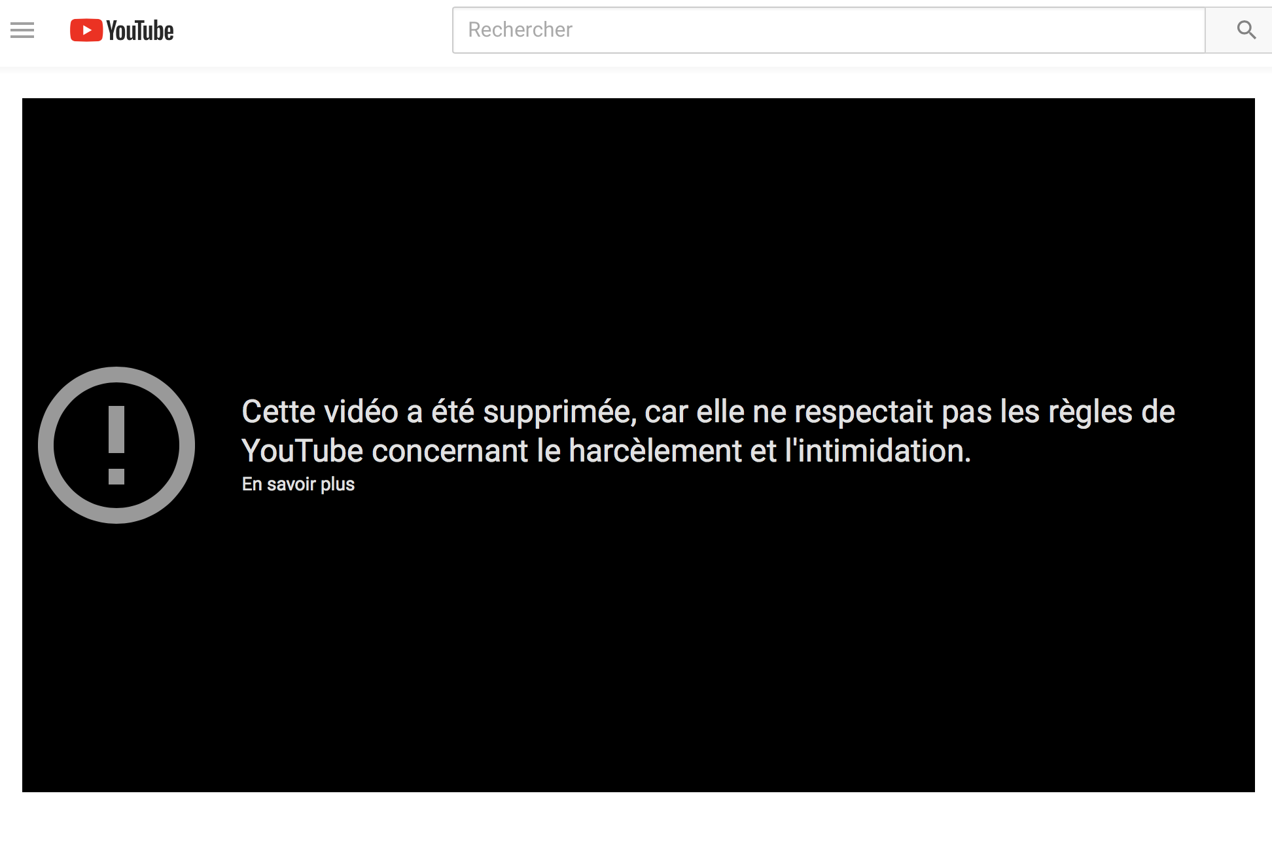Click the empty black area of the video player
The image size is (1272, 859).
[x=639, y=229]
